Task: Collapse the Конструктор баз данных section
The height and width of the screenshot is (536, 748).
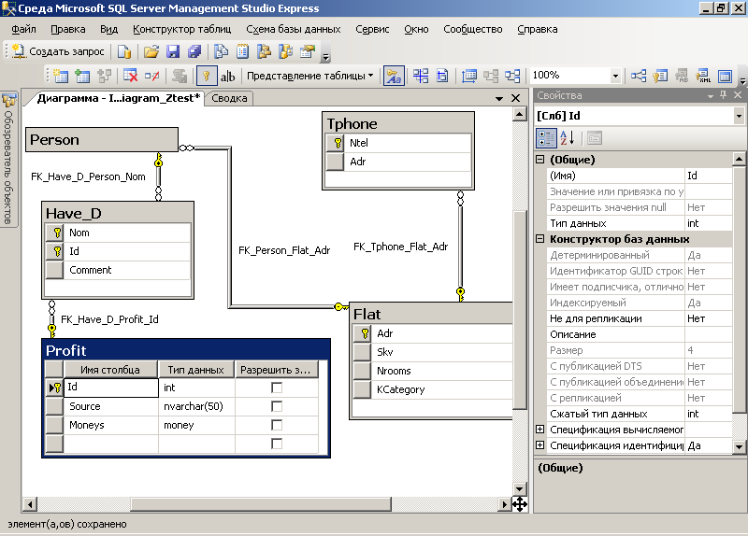Action: click(x=539, y=239)
